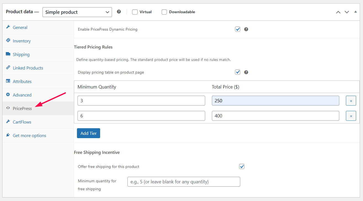Image resolution: width=363 pixels, height=201 pixels.
Task: Uncheck Display pricing table on product page
Action: point(237,72)
